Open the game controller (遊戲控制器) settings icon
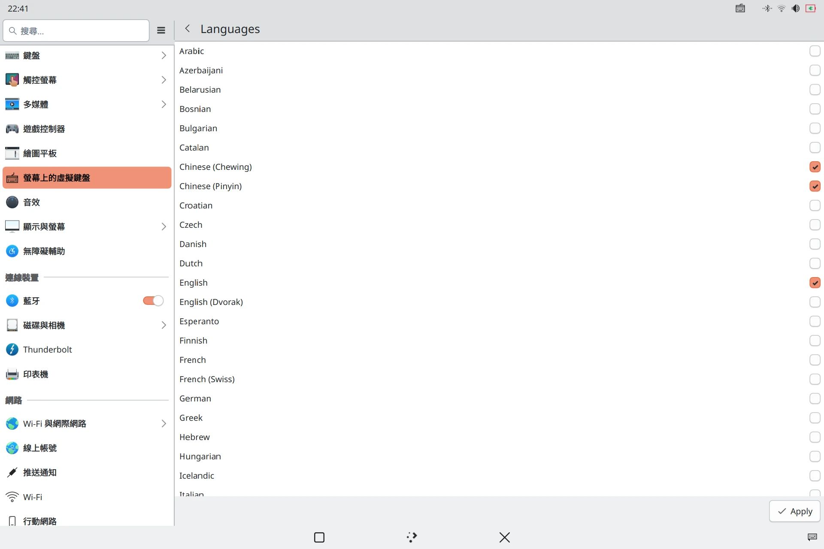This screenshot has width=824, height=549. click(x=12, y=129)
